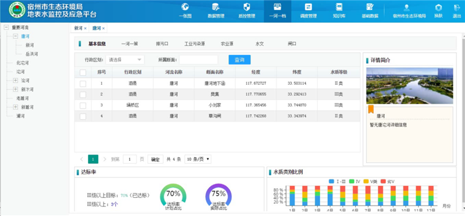Image resolution: width=465 pixels, height=216 pixels.
Task: Click the 换肤 skin change icon
Action: coord(438,8)
